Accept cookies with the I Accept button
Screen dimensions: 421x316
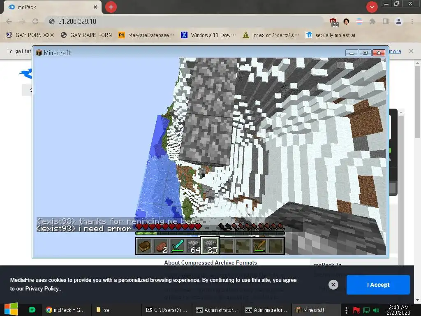[x=378, y=285]
